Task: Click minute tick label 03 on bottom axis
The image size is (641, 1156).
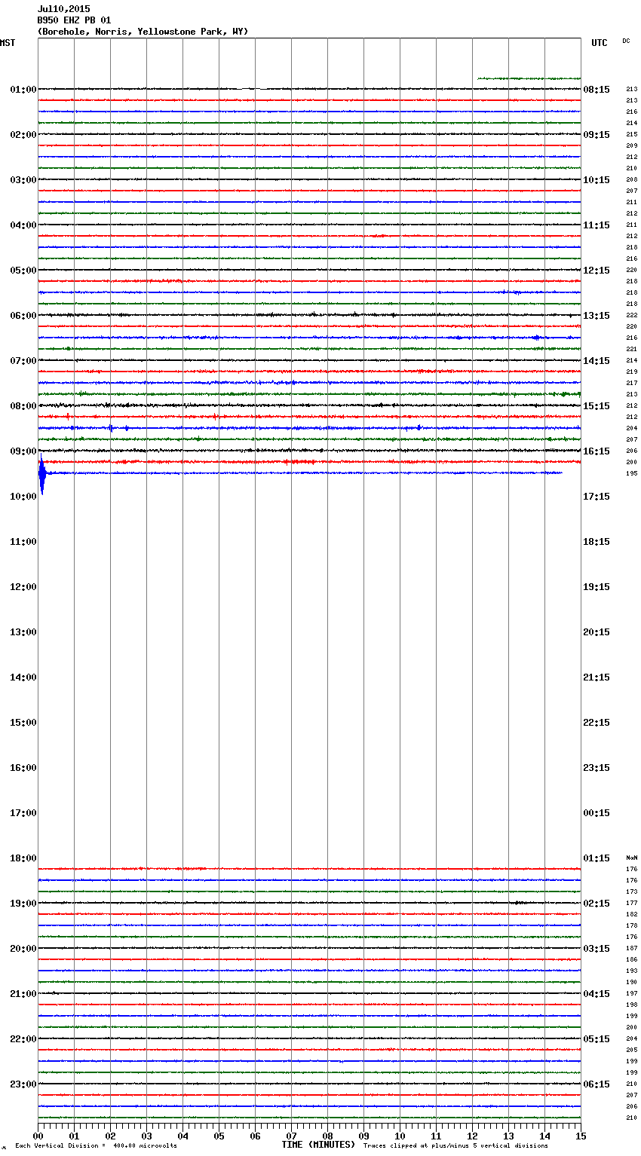Action: pyautogui.click(x=146, y=1136)
